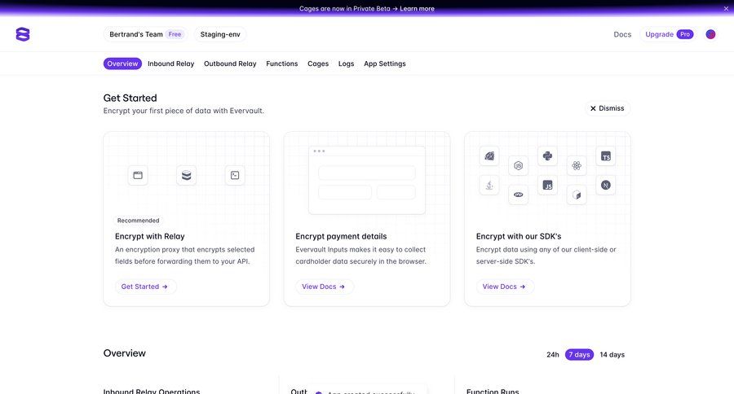Click the JavaScript SDK icon
The height and width of the screenshot is (394, 734).
tap(547, 185)
